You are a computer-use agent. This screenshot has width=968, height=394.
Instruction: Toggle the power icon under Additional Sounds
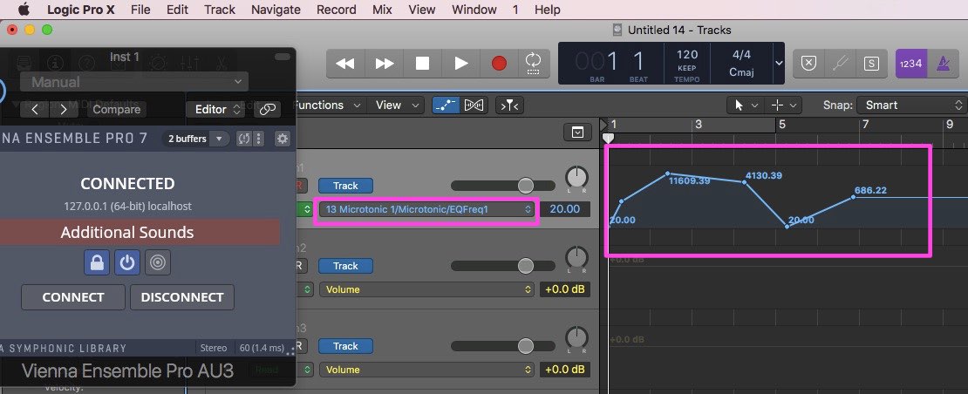tap(127, 262)
